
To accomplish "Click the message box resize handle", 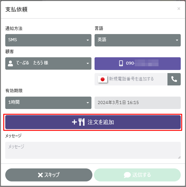I will tap(179, 157).
